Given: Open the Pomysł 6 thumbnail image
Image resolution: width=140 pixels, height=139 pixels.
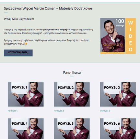Looking at the screenshot, I should tap(118, 129).
